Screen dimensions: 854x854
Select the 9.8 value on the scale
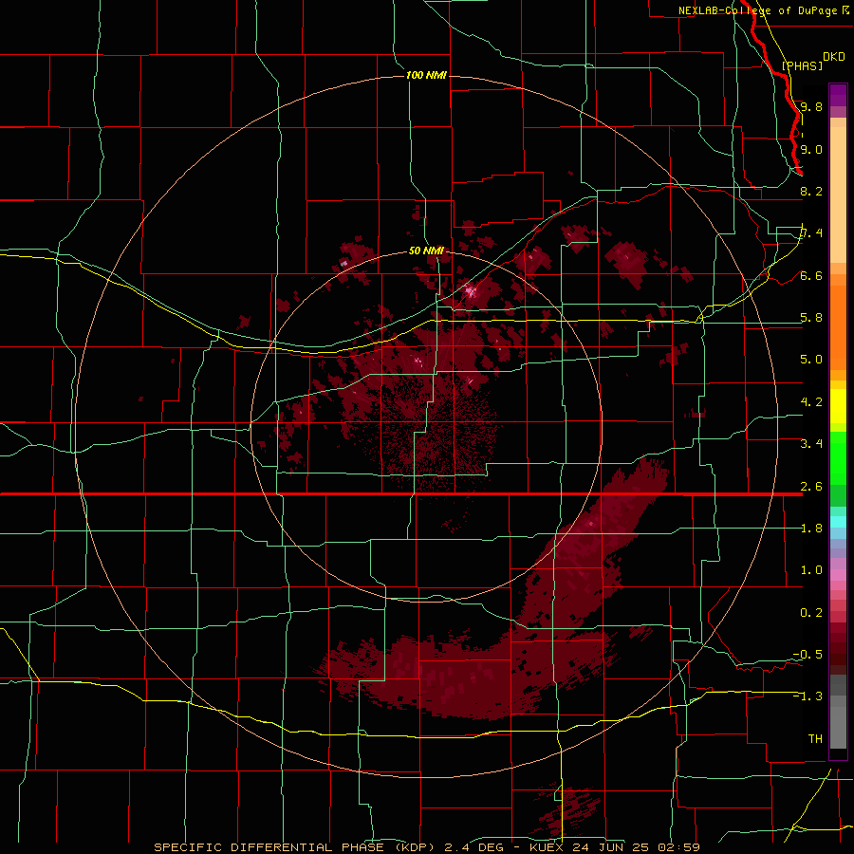pos(811,106)
